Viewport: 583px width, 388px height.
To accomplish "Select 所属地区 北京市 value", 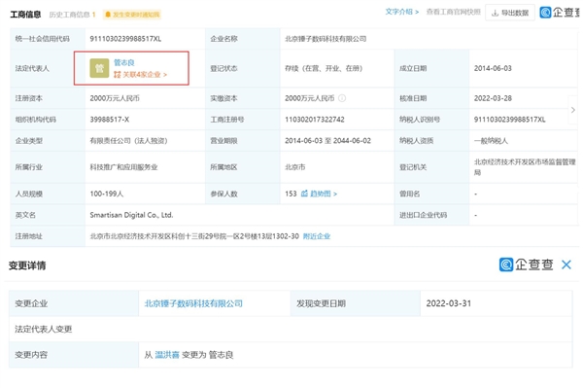I will (x=295, y=167).
